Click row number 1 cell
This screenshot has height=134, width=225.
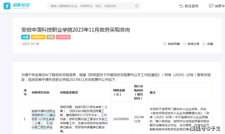pos(24,119)
